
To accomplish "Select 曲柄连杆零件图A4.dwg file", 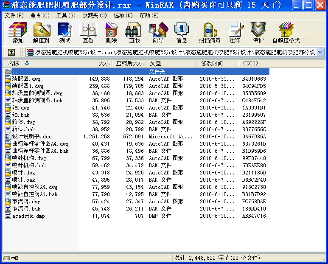I will coord(40,144).
